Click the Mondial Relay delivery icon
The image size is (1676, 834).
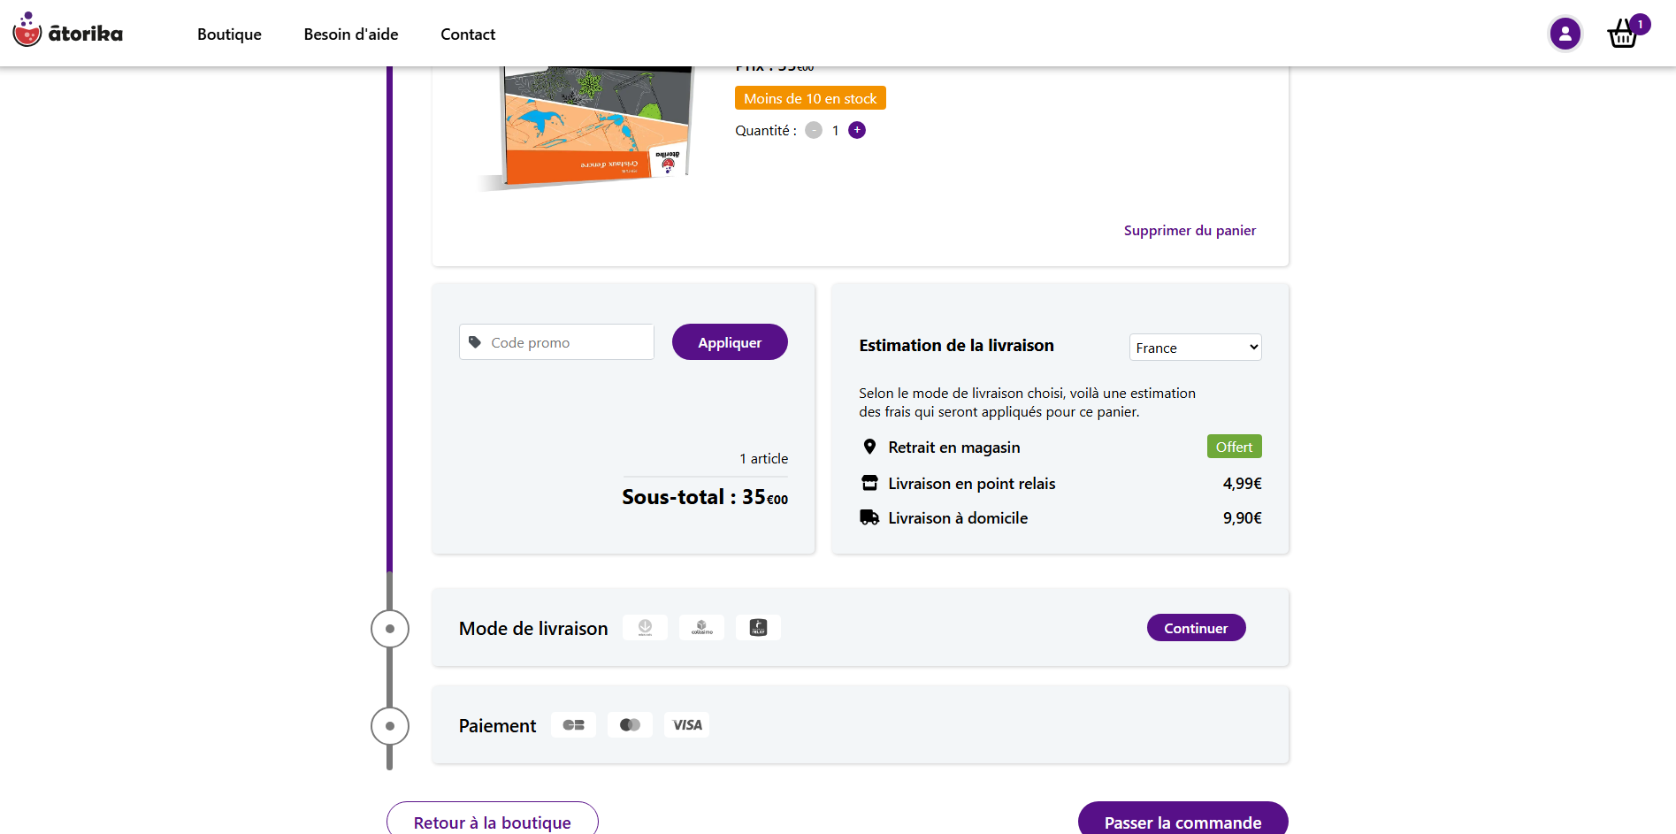pyautogui.click(x=758, y=628)
